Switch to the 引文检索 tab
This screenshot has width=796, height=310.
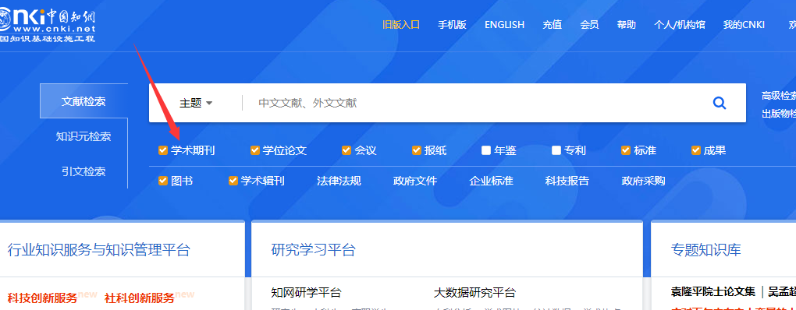tap(84, 171)
